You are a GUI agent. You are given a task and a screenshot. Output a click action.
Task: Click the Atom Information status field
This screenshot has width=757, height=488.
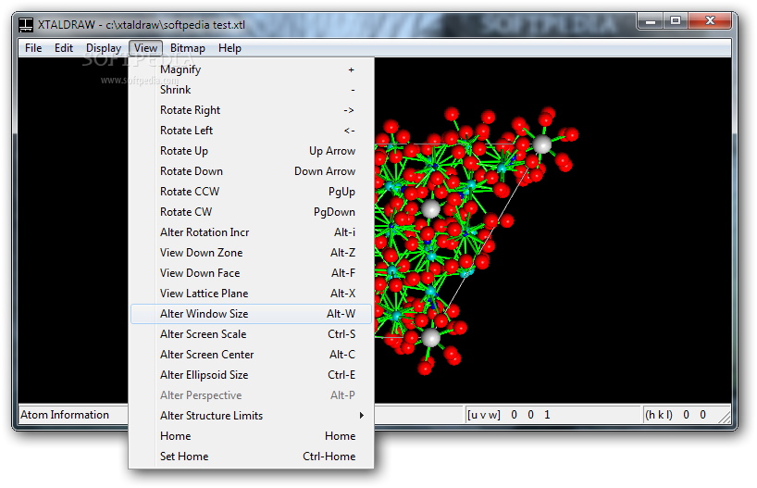click(x=73, y=415)
